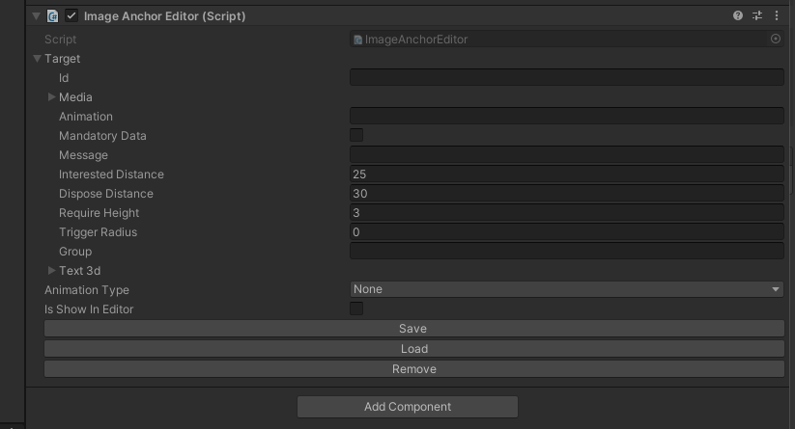Collapse the Image Anchor Editor component foldout
This screenshot has width=795, height=429.
pyautogui.click(x=37, y=16)
